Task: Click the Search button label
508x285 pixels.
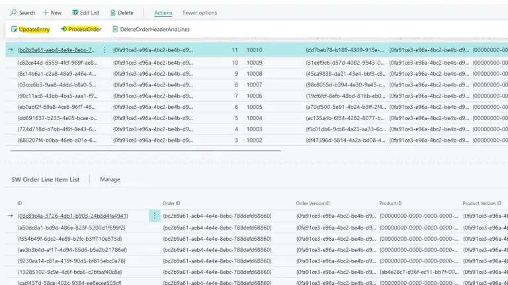Action: (x=27, y=13)
